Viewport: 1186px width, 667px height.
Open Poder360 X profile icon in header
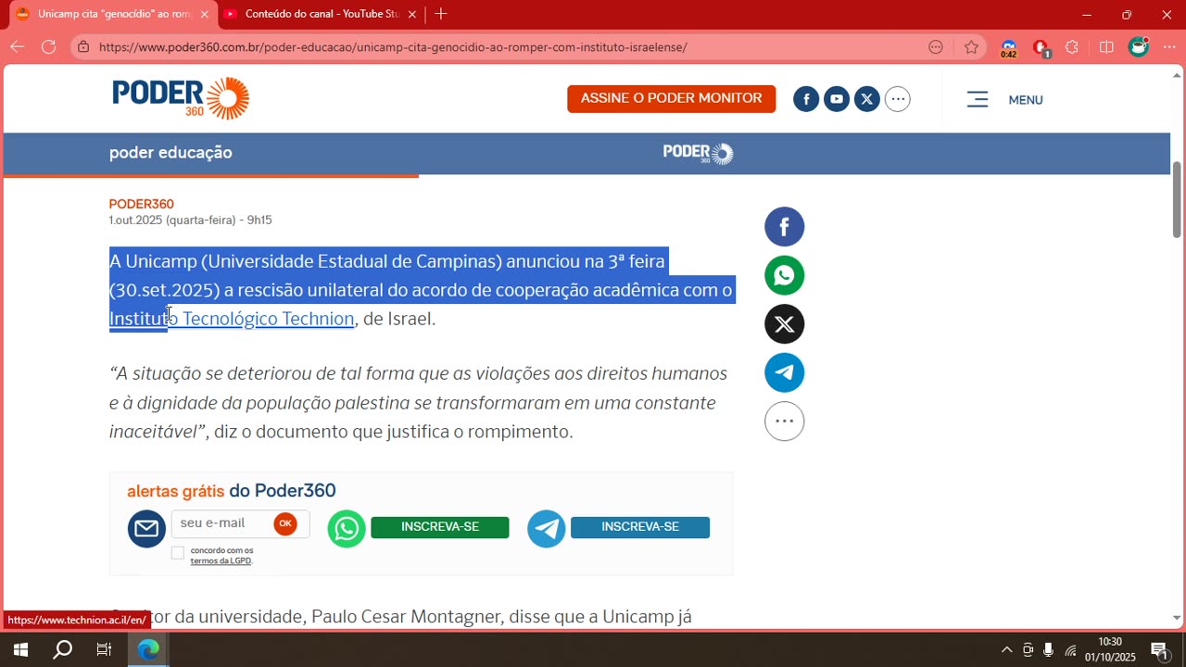tap(867, 99)
